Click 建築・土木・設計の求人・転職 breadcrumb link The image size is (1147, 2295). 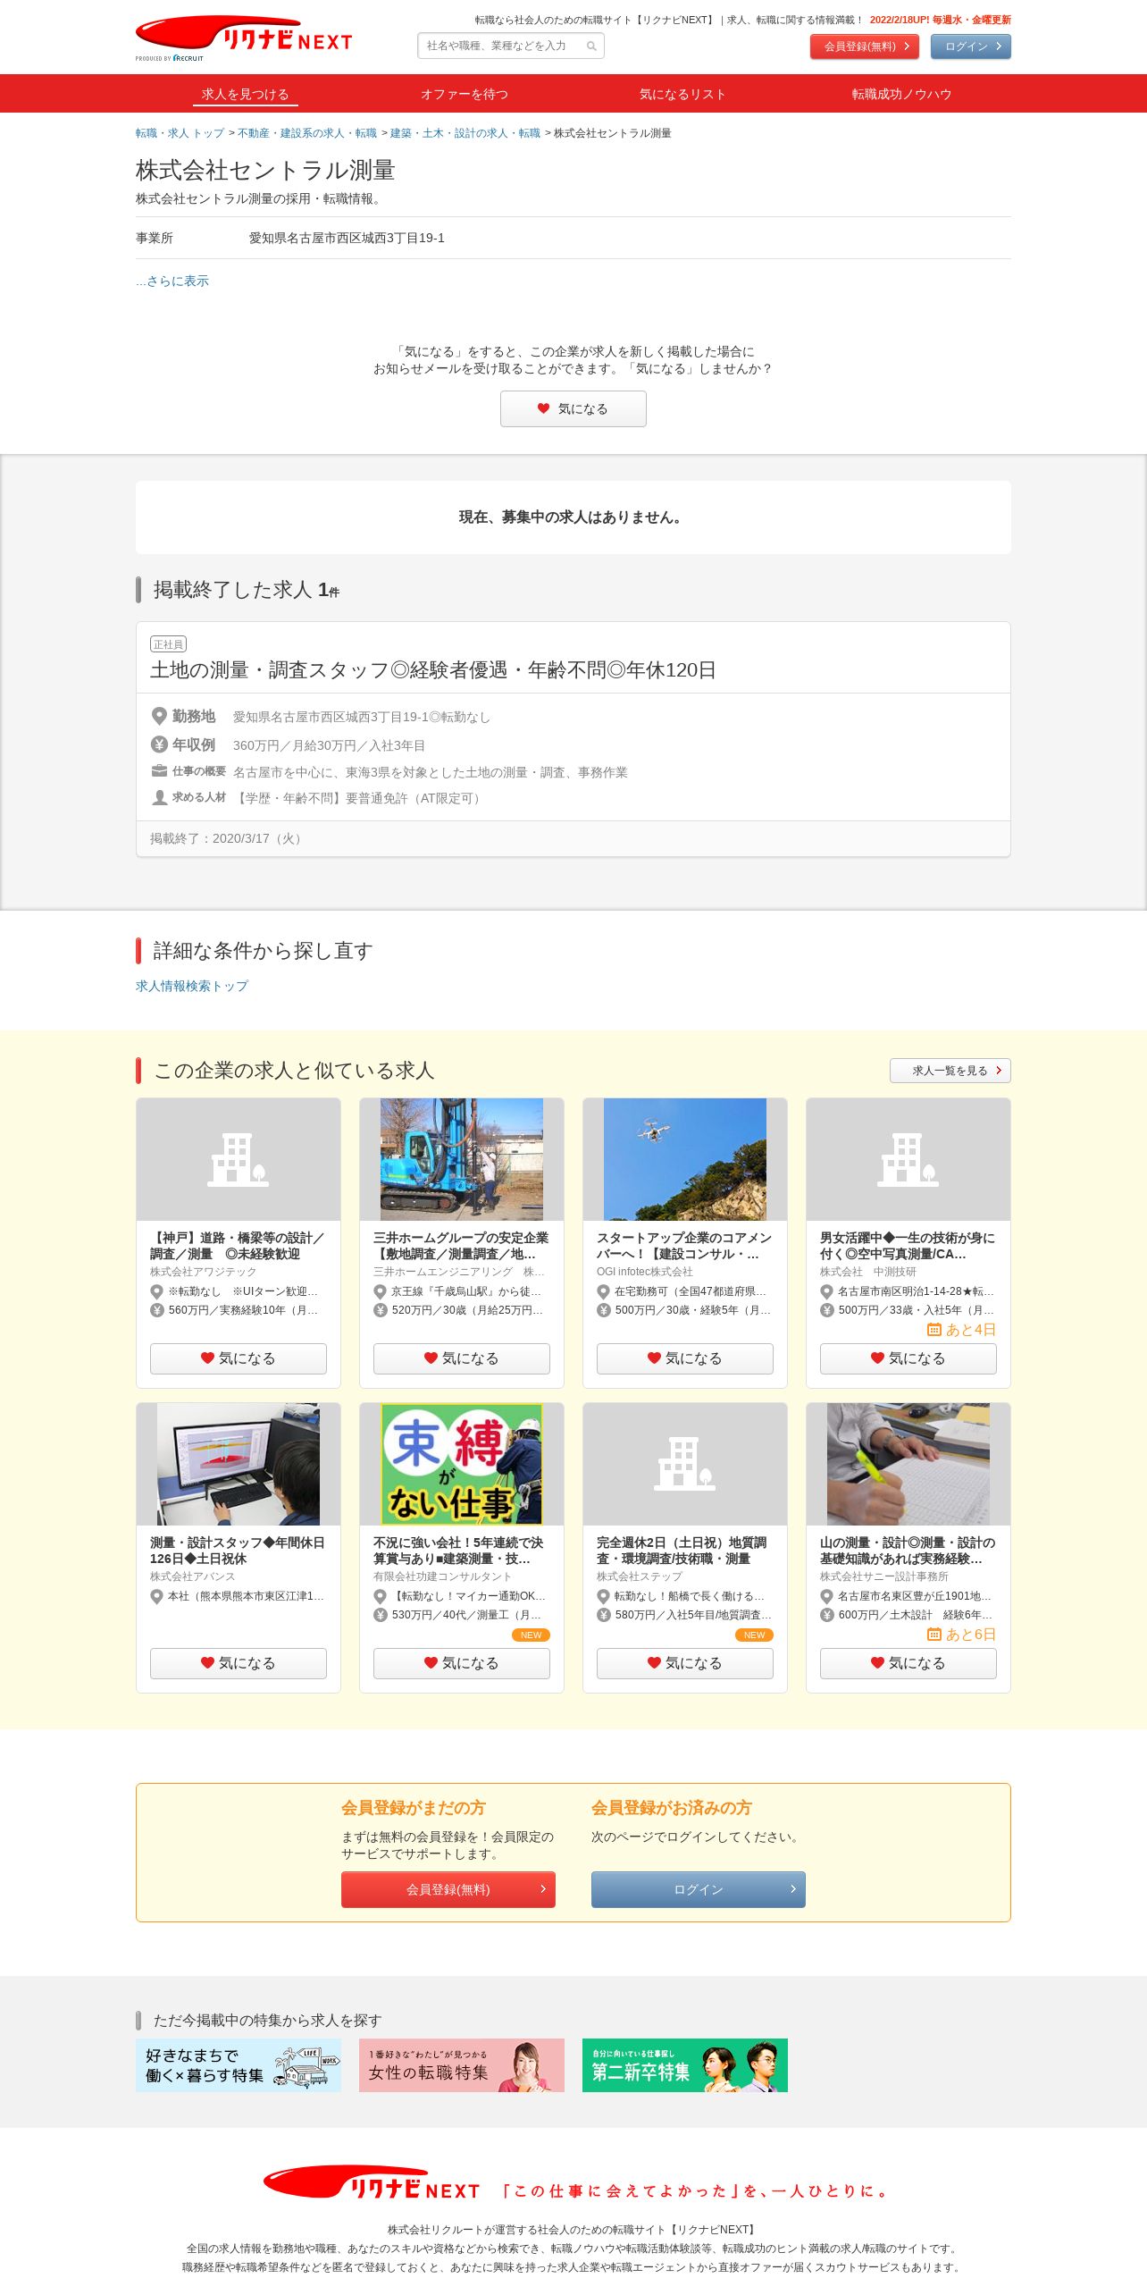click(465, 133)
